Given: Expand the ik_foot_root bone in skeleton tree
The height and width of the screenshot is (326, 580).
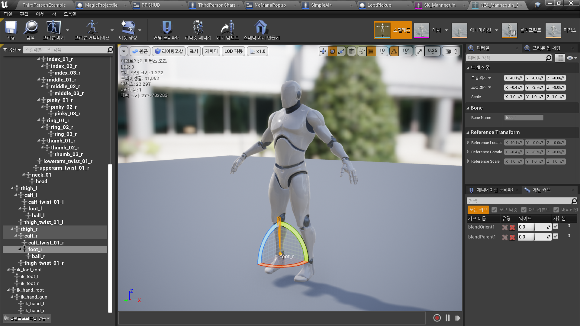Looking at the screenshot, I should [x=9, y=270].
